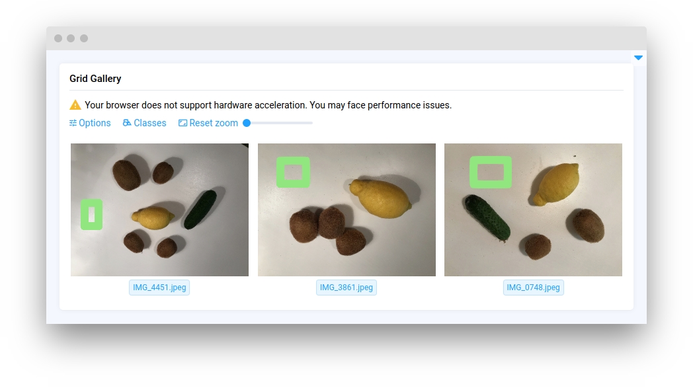Viewport: 693px width, 390px height.
Task: Select the IMG_4451.jpeg image thumbnail
Action: (x=159, y=210)
